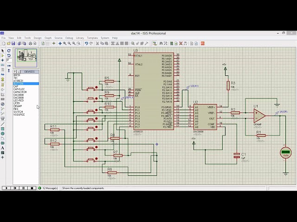Click the U1 OPAMP component

[x=259, y=116]
